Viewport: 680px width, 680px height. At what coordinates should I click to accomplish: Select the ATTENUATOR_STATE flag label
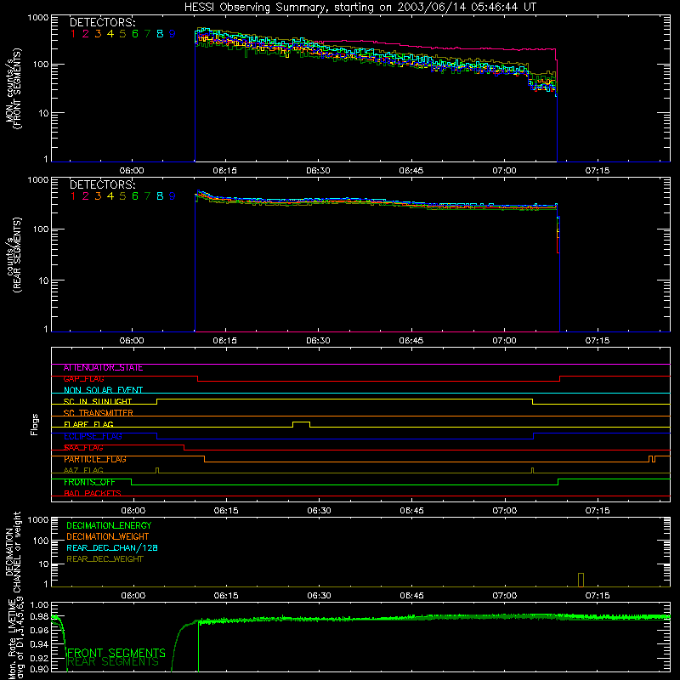(103, 368)
